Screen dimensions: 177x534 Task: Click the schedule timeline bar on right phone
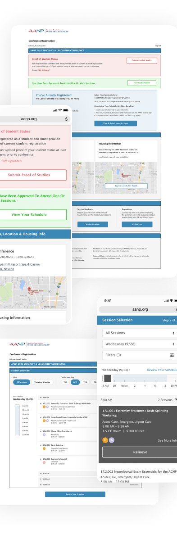(140, 378)
